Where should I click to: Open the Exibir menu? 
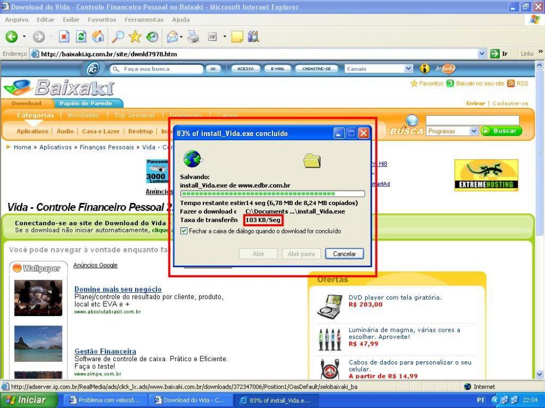[71, 20]
